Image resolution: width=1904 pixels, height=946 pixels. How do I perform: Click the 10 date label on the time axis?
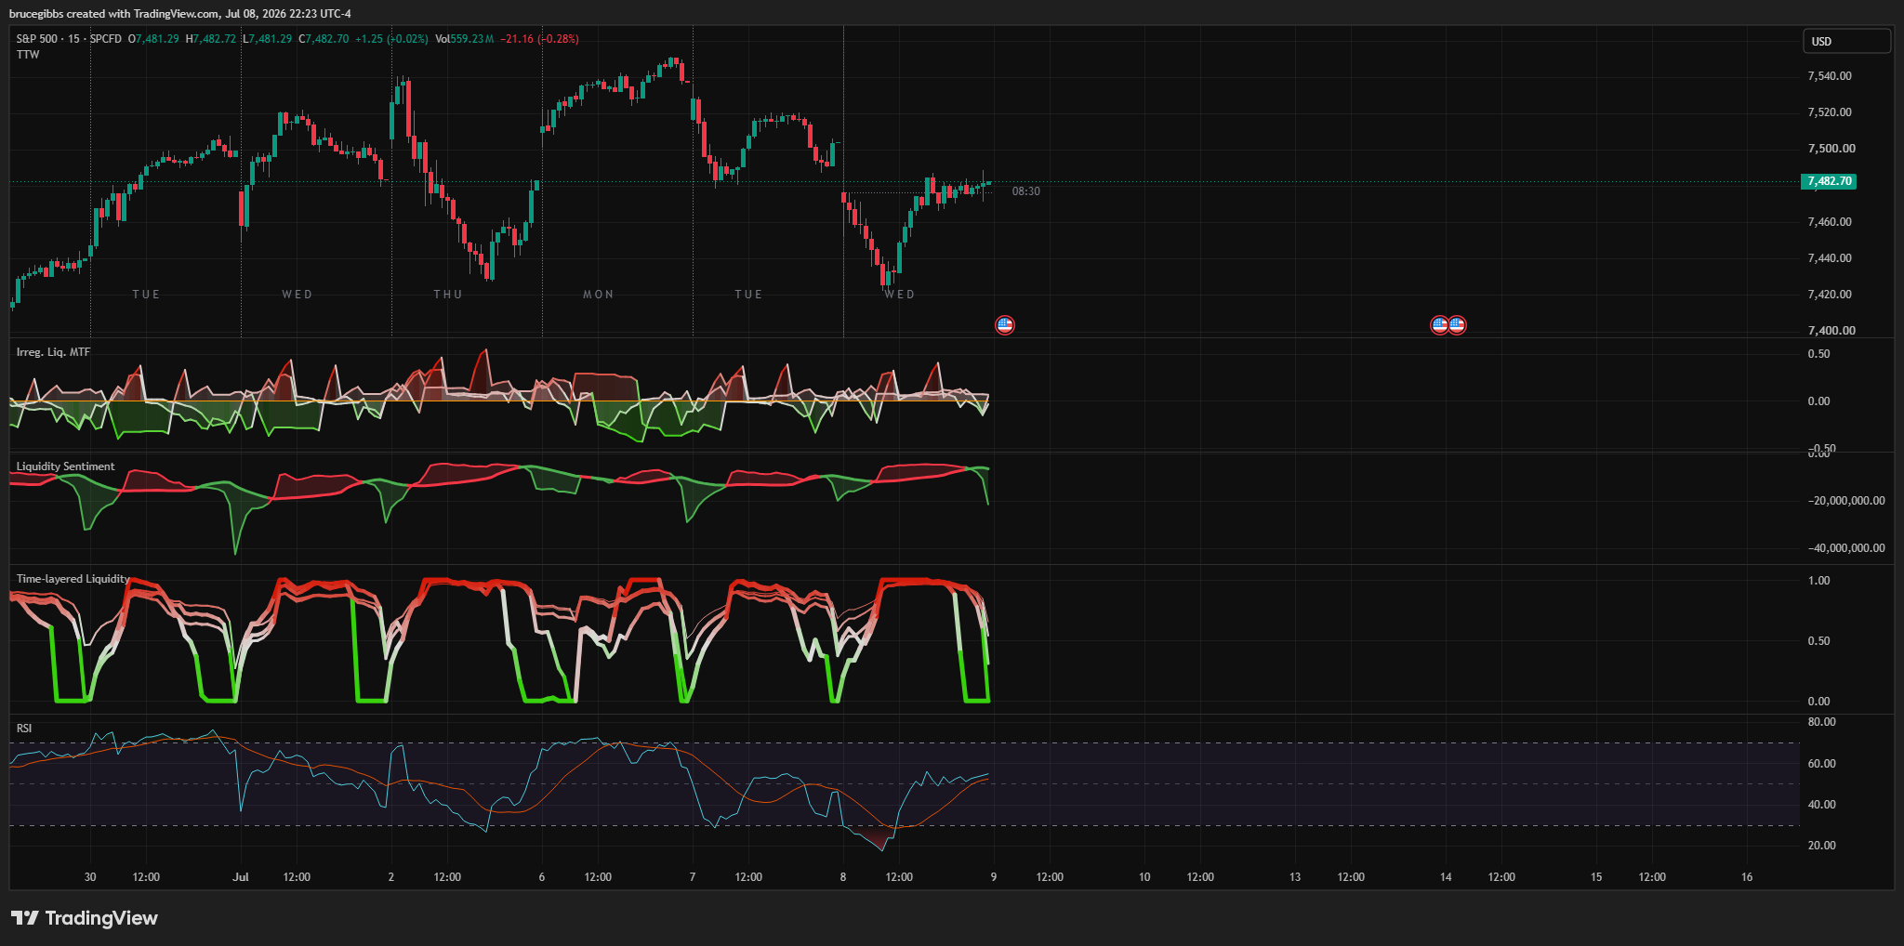click(1144, 877)
